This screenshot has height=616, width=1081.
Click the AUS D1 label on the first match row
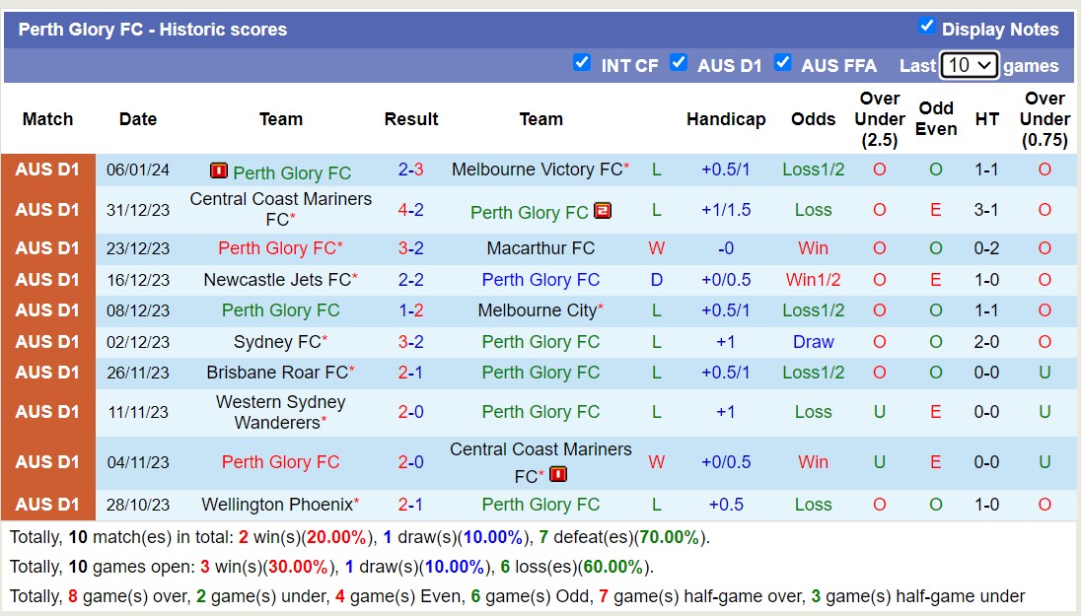point(47,170)
